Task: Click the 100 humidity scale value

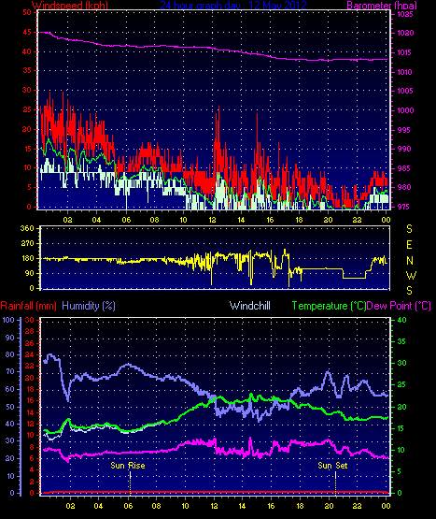Action: pyautogui.click(x=8, y=320)
